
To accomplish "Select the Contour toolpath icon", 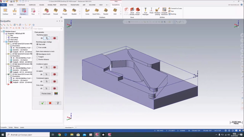I will (x=5, y=11).
